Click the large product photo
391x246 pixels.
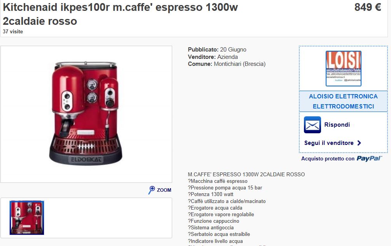coord(86,114)
